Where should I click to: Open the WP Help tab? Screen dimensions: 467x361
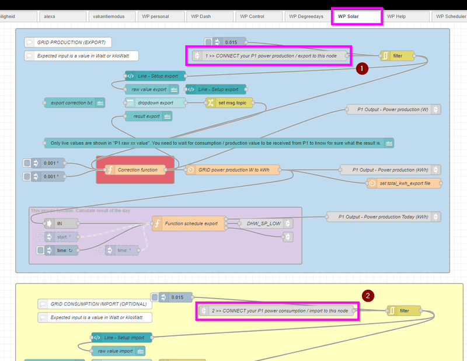pyautogui.click(x=405, y=16)
